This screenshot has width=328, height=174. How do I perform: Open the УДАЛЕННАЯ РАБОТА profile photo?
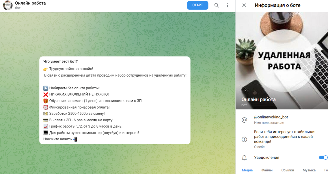(x=282, y=61)
